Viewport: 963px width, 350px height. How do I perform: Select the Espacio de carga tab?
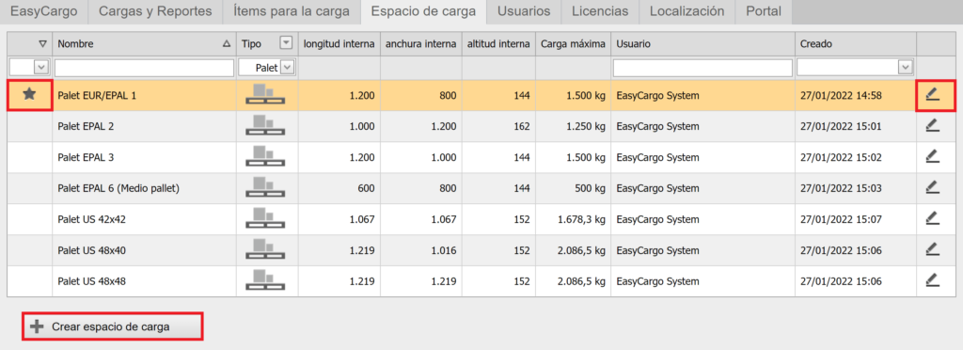coord(424,11)
